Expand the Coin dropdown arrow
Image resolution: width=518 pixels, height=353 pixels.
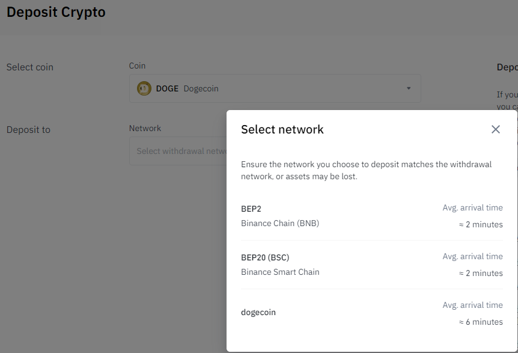(x=409, y=88)
